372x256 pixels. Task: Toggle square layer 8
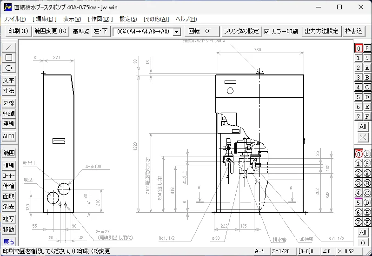367,48
